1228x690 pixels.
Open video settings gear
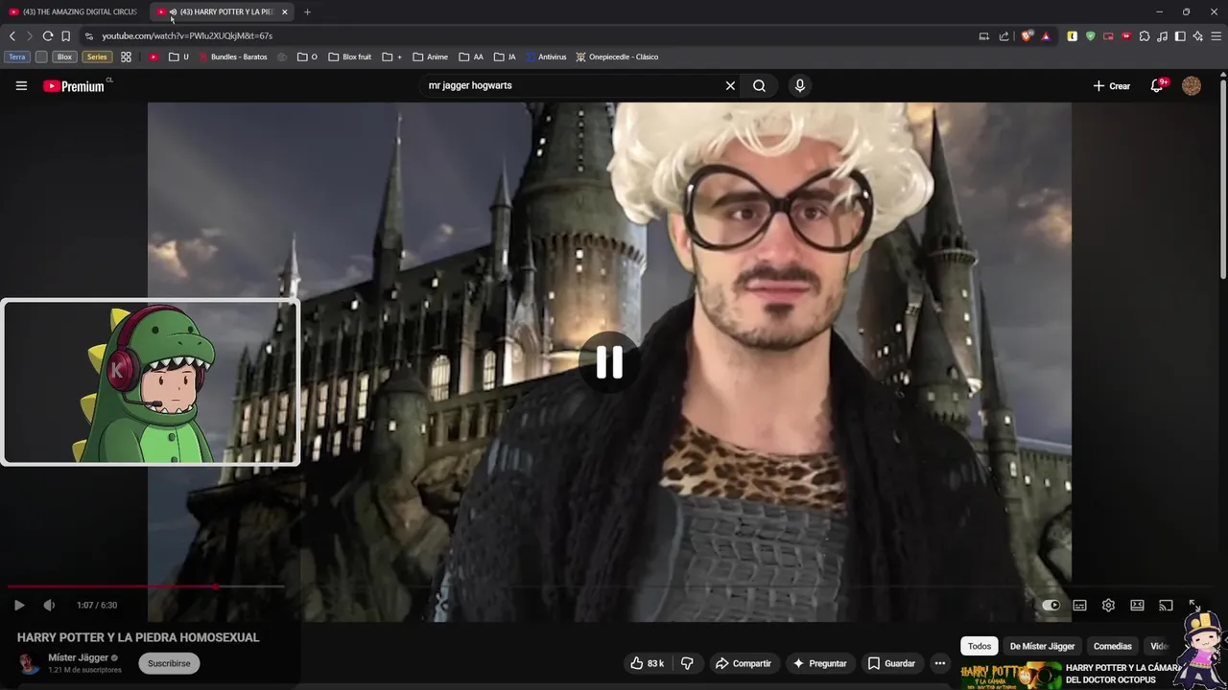[x=1108, y=605]
